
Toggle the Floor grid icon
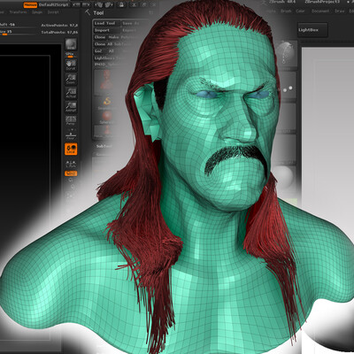71,135
